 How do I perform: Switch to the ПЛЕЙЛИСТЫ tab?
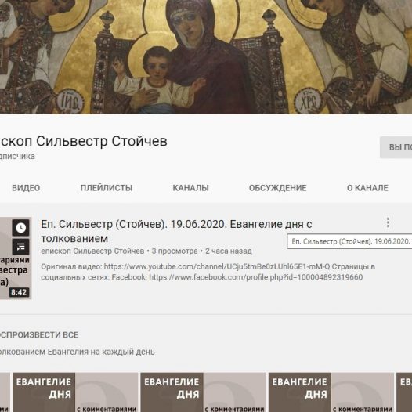(x=107, y=188)
